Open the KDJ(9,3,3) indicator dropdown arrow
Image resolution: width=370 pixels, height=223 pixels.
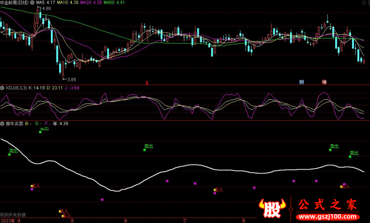[3, 87]
